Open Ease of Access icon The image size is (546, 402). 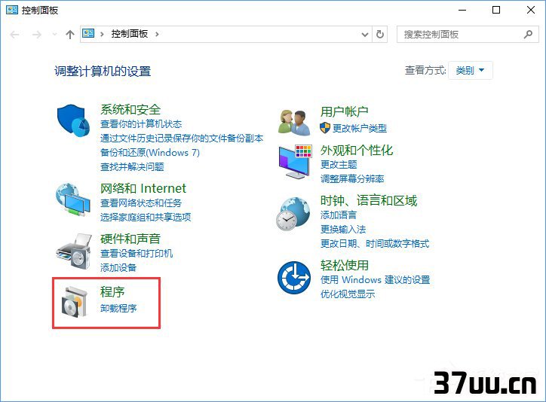294,278
